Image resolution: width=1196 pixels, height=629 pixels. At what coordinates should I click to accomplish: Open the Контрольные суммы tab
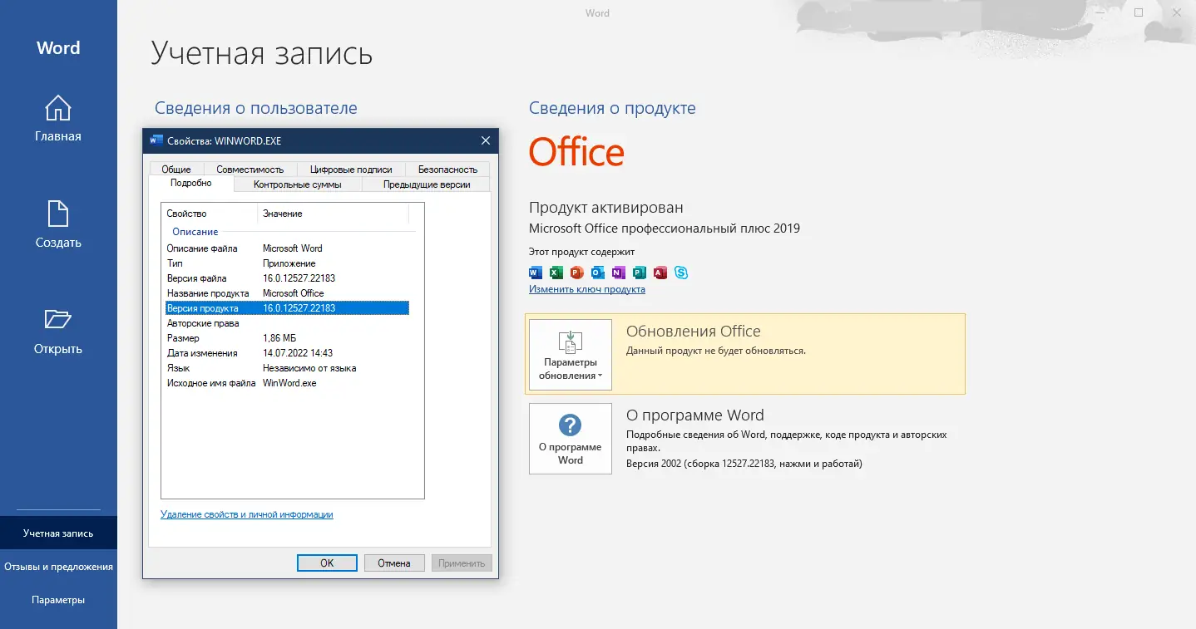298,184
